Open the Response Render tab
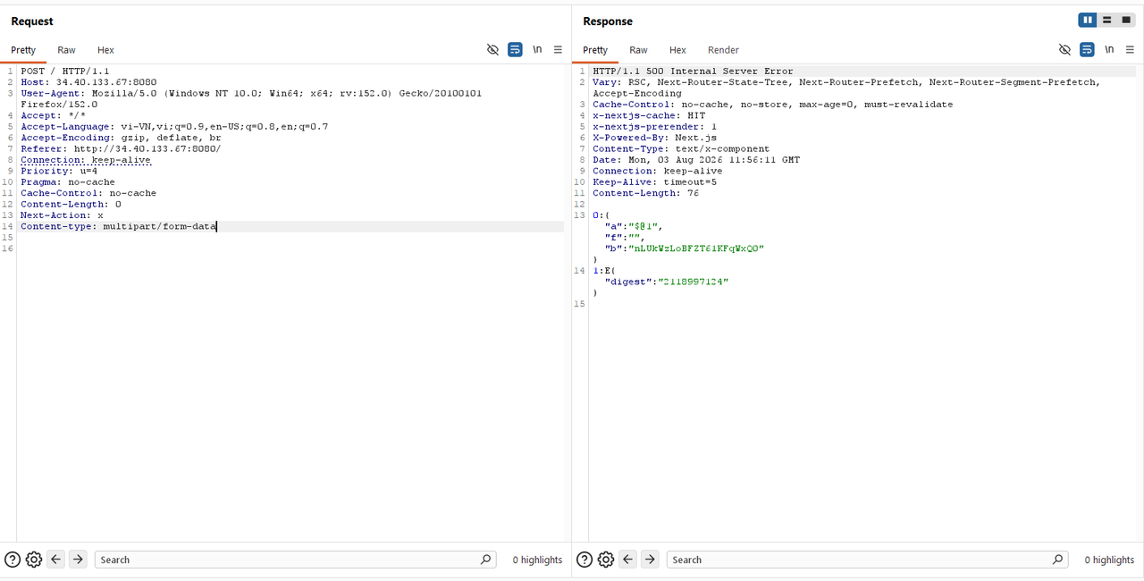 point(723,50)
